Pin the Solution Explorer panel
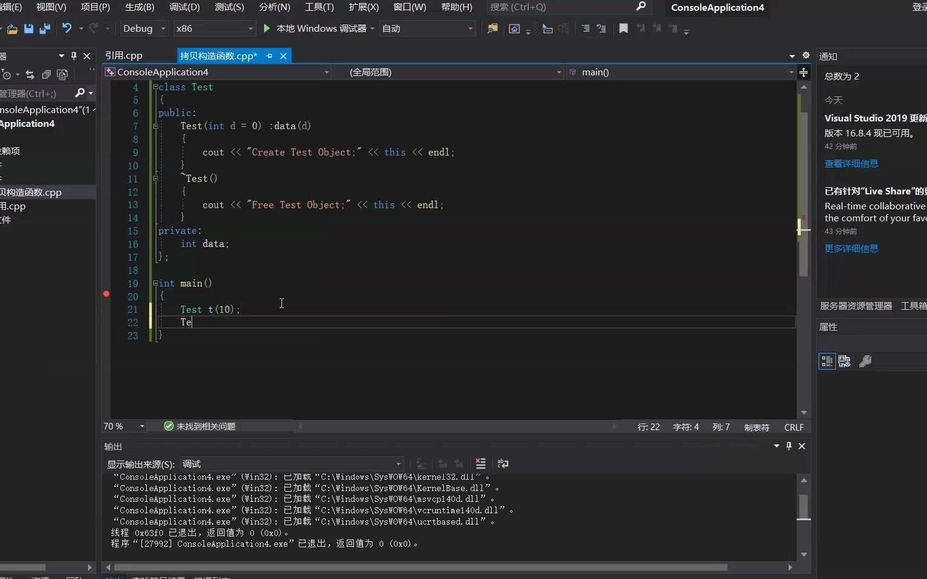This screenshot has width=927, height=579. tap(73, 56)
